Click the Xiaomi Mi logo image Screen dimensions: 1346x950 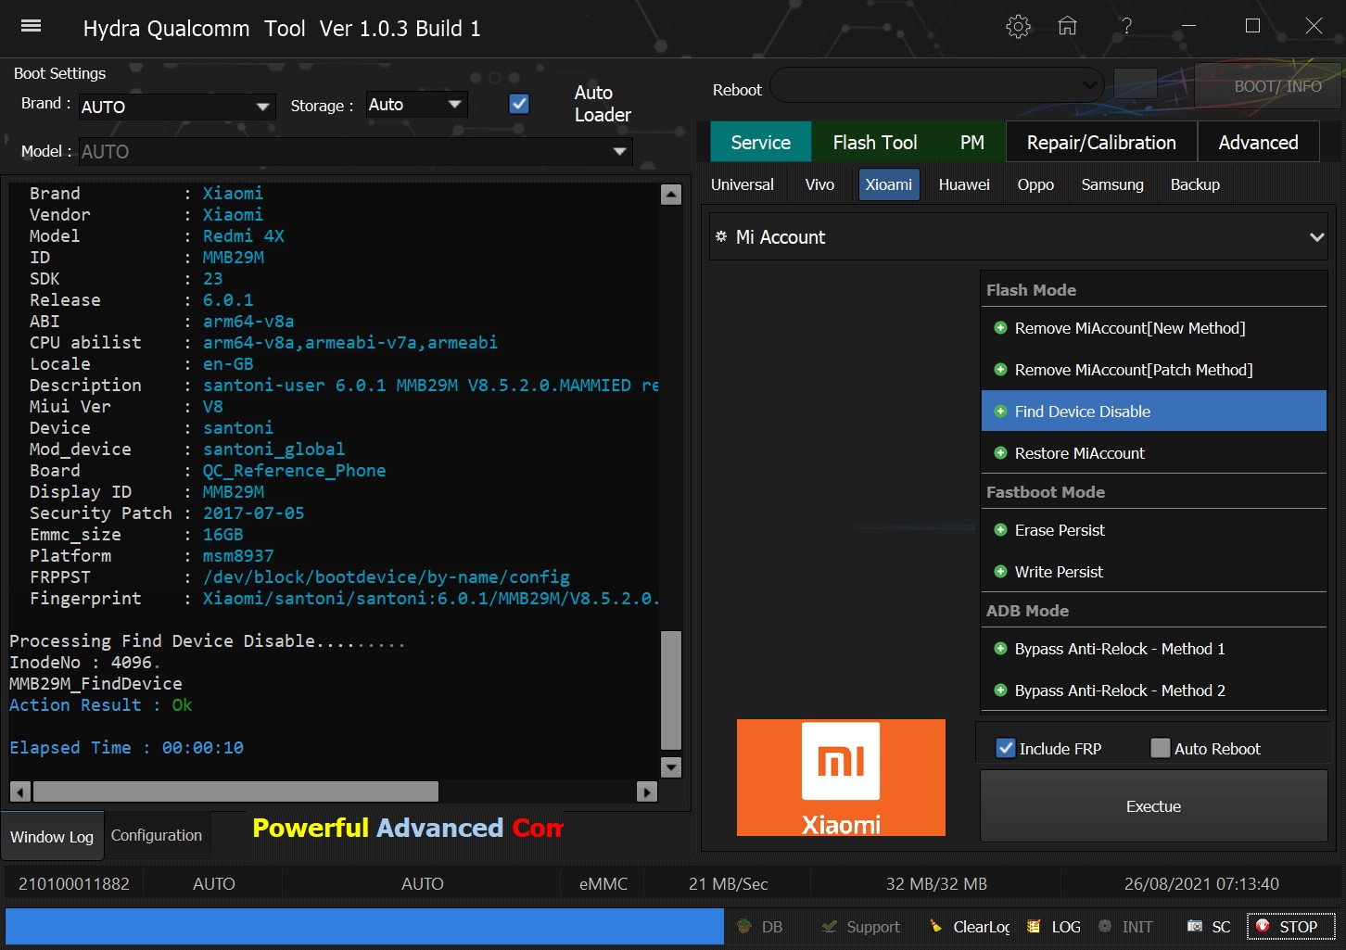(841, 778)
